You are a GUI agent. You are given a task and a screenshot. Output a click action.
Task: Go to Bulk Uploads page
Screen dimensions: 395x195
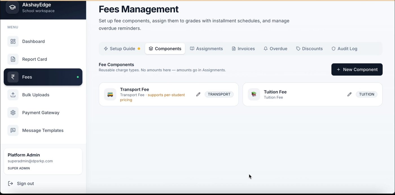point(43,95)
